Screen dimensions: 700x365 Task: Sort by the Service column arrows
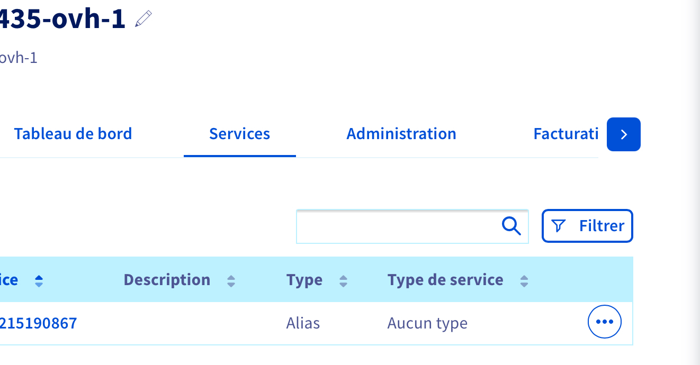[39, 281]
